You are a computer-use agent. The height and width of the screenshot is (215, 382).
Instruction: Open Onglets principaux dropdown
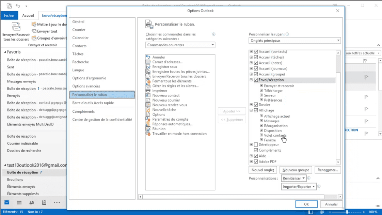pyautogui.click(x=295, y=41)
